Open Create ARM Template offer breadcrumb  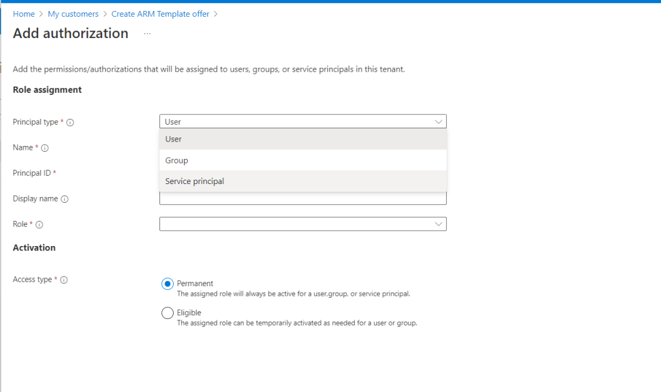(160, 14)
